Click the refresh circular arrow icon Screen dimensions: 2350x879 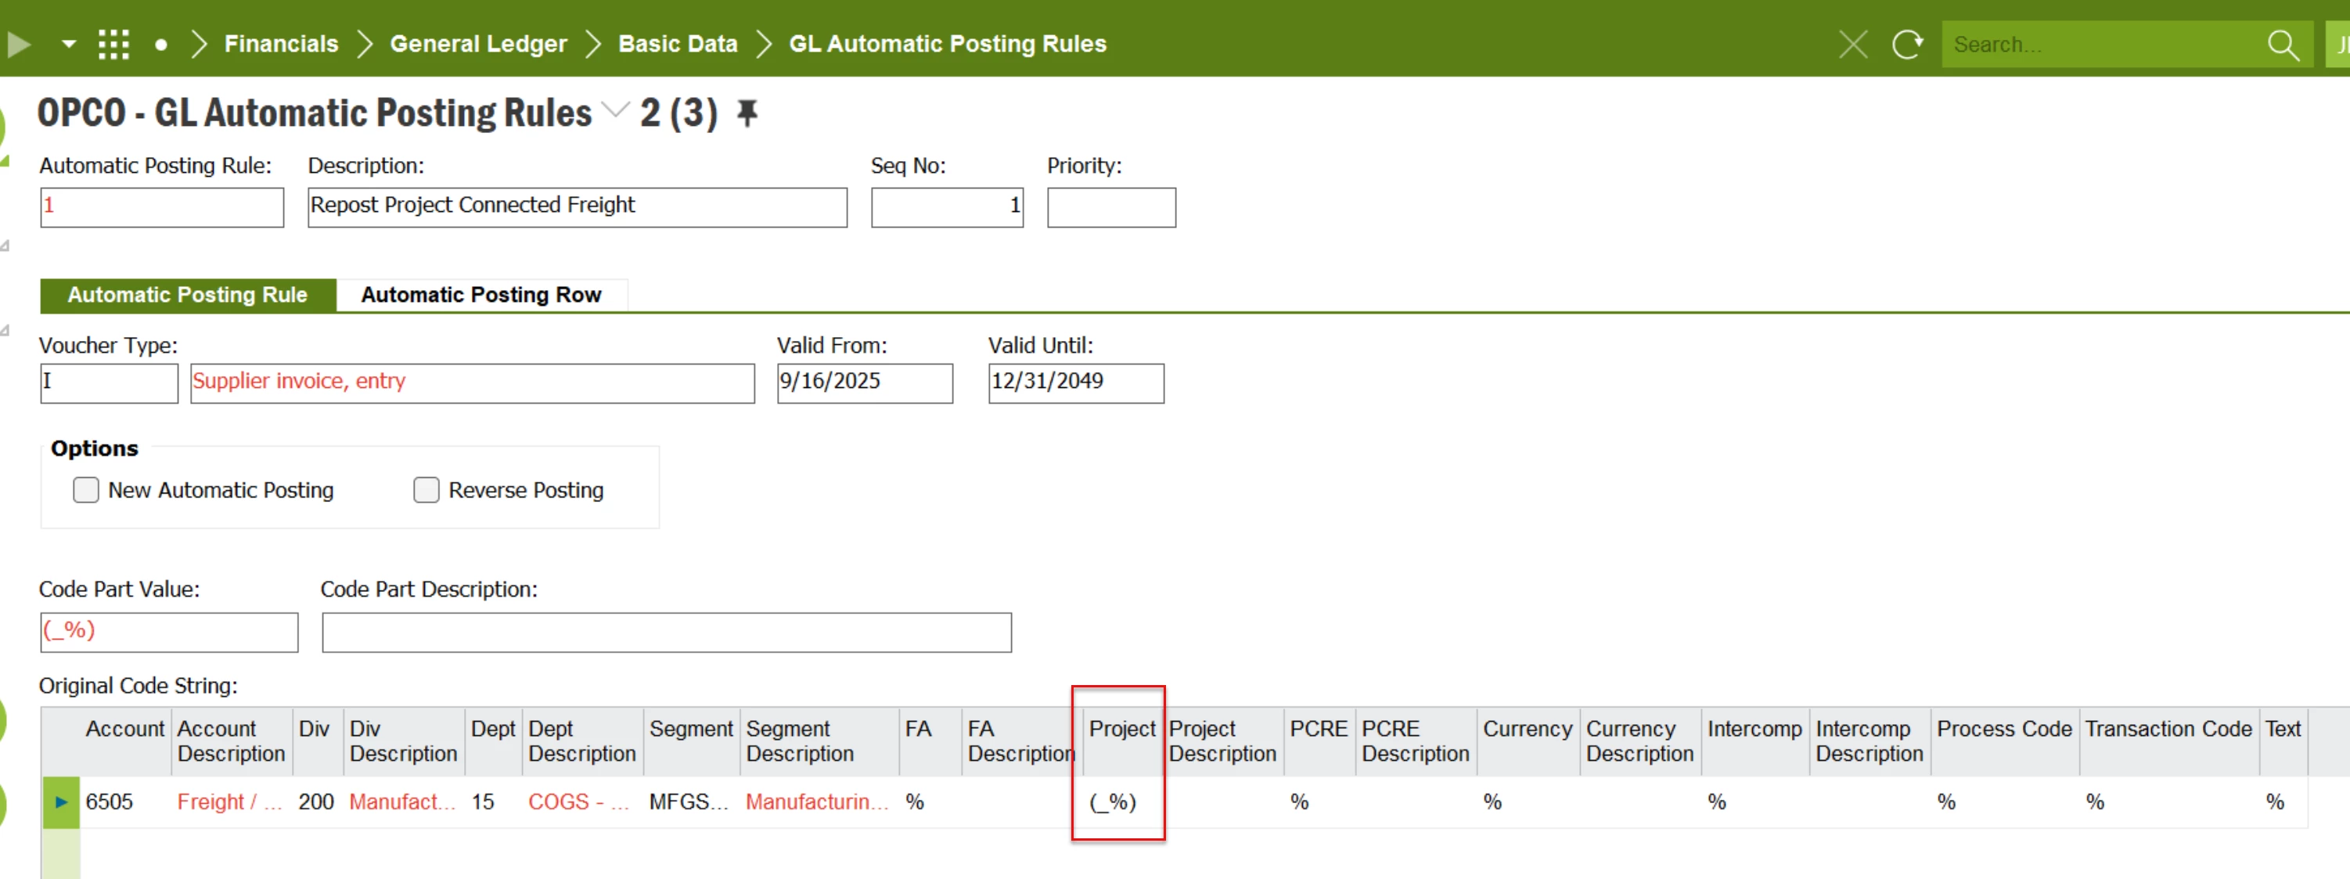[x=1906, y=44]
